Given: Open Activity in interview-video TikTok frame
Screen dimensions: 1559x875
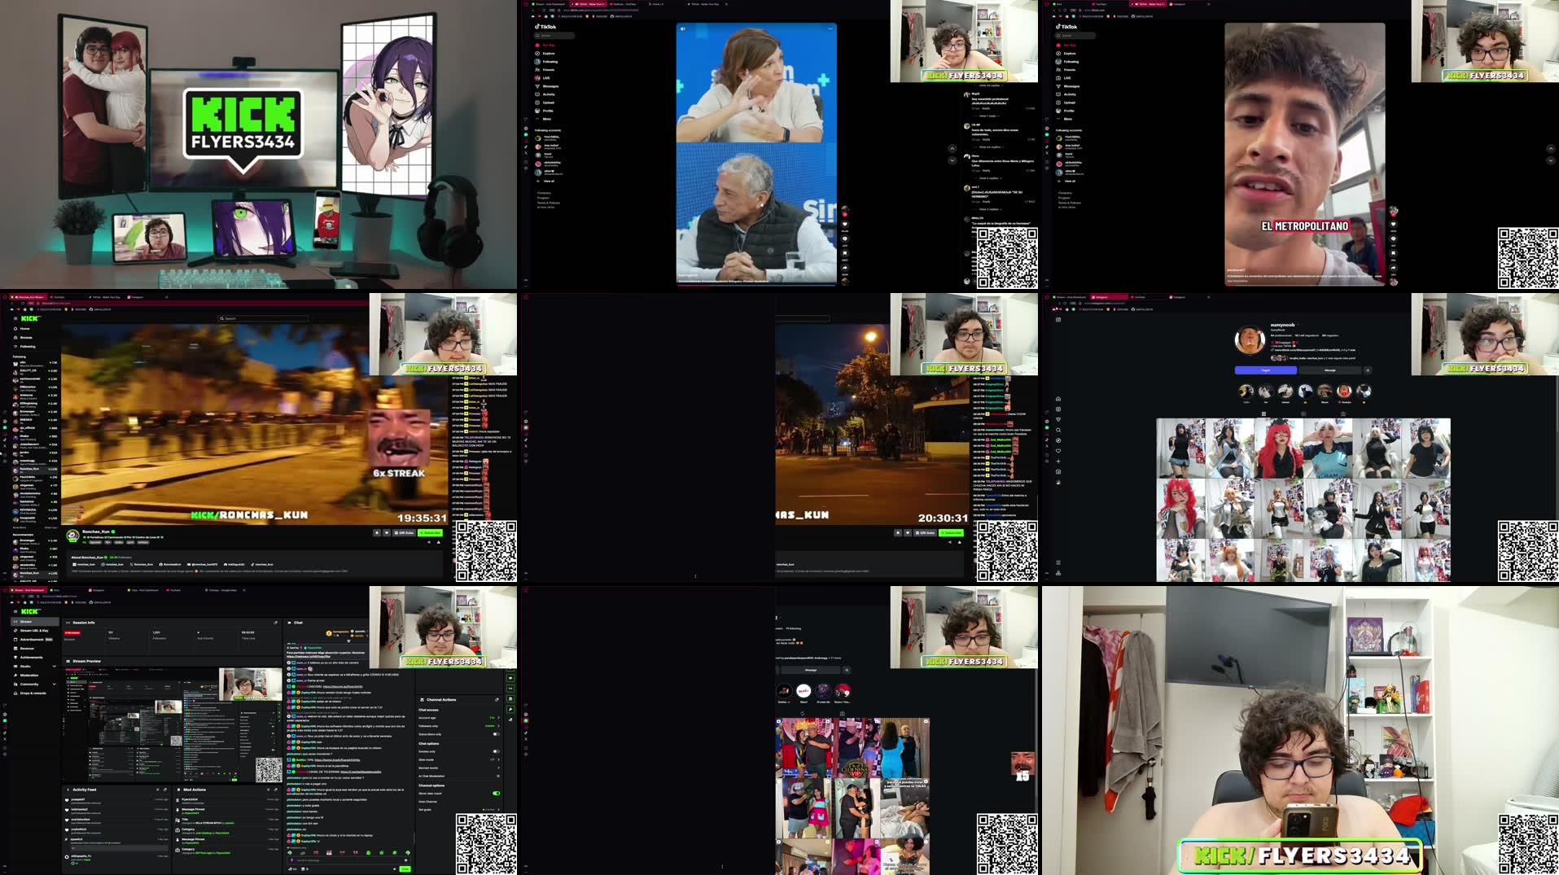Looking at the screenshot, I should (x=545, y=94).
